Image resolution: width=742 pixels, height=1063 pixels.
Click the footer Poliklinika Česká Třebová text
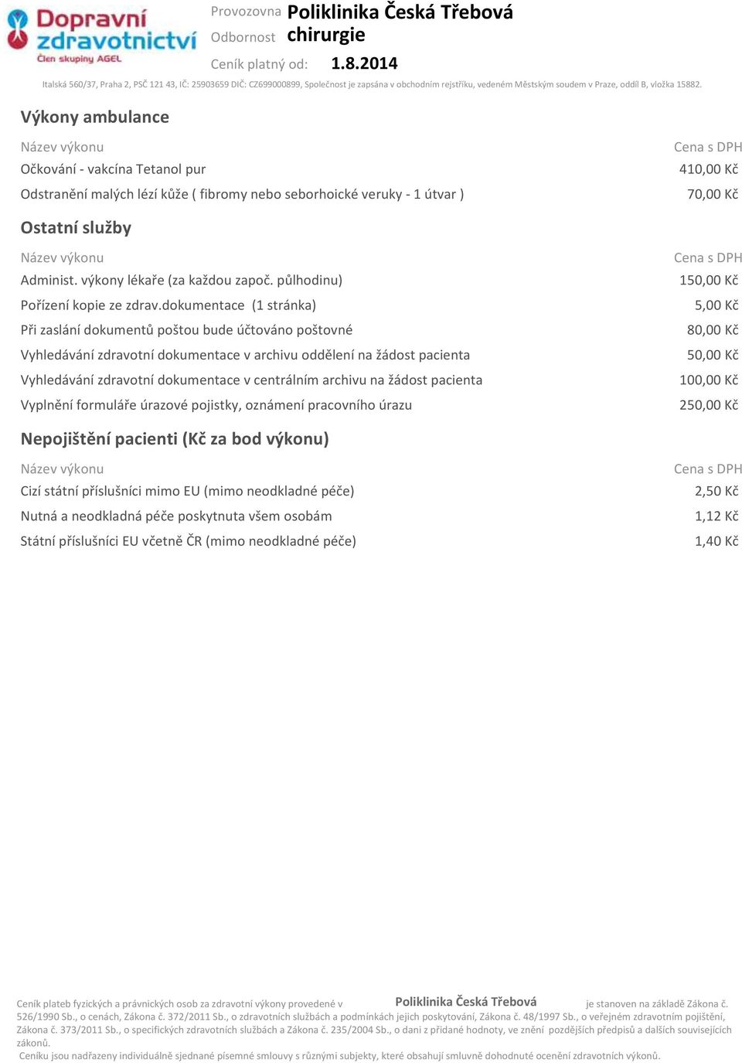click(465, 1002)
